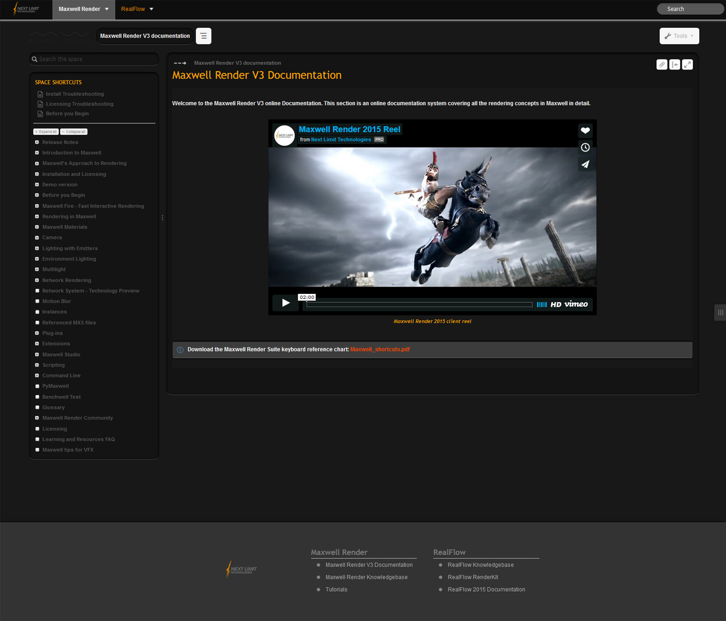Image resolution: width=726 pixels, height=621 pixels.
Task: Download the Maxwell_shortcuts.pdf file
Action: click(x=380, y=350)
